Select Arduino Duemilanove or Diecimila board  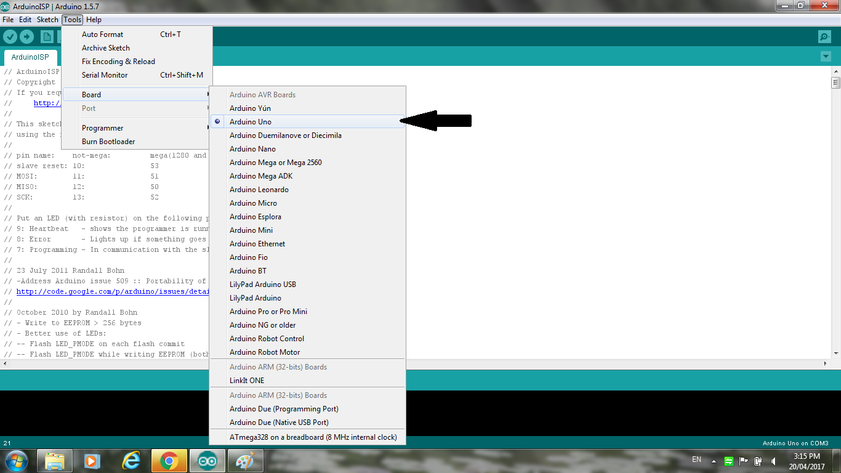click(307, 135)
